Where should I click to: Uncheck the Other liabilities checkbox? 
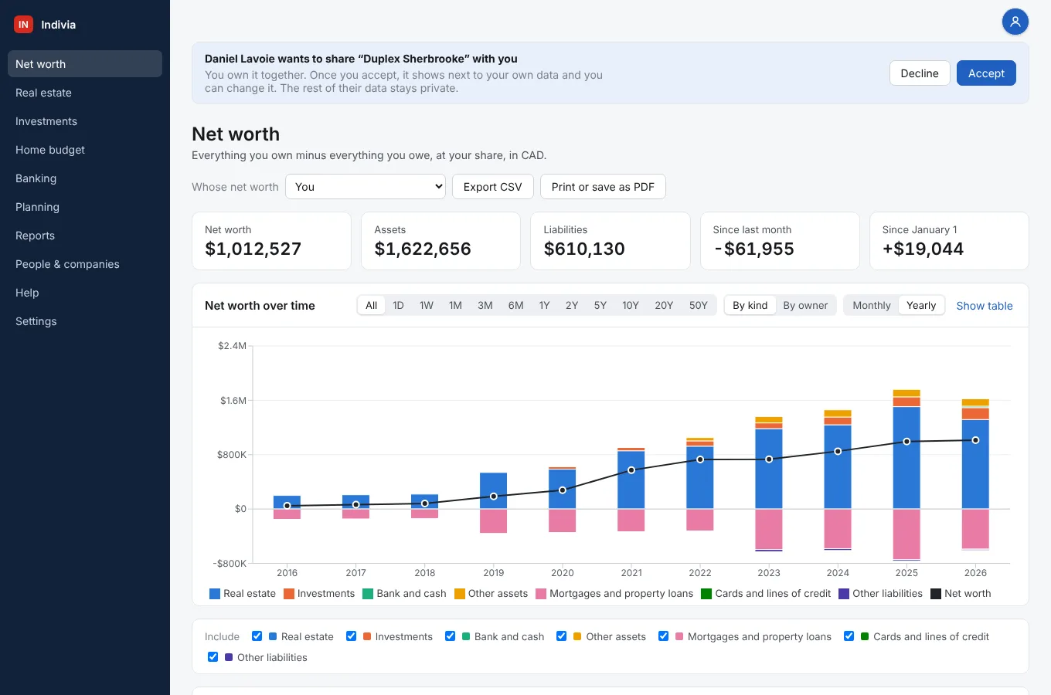pyautogui.click(x=213, y=657)
